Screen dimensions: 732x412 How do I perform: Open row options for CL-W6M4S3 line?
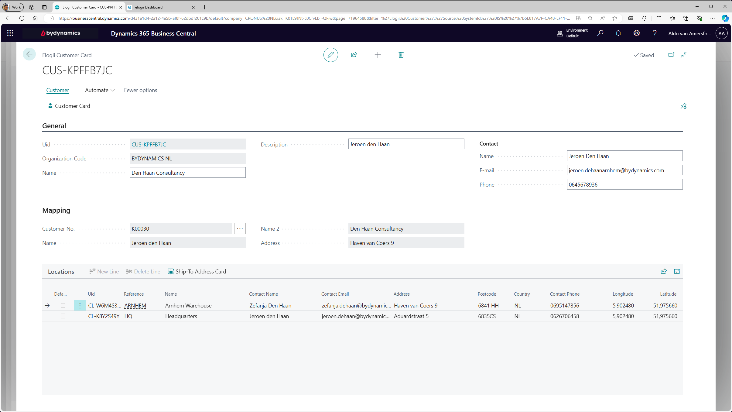[x=80, y=305]
